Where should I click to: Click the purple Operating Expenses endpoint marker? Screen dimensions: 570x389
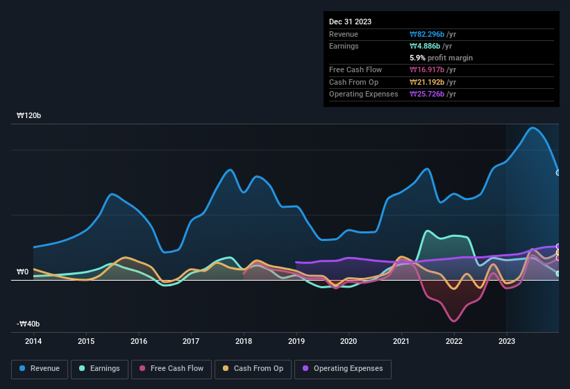coord(558,247)
